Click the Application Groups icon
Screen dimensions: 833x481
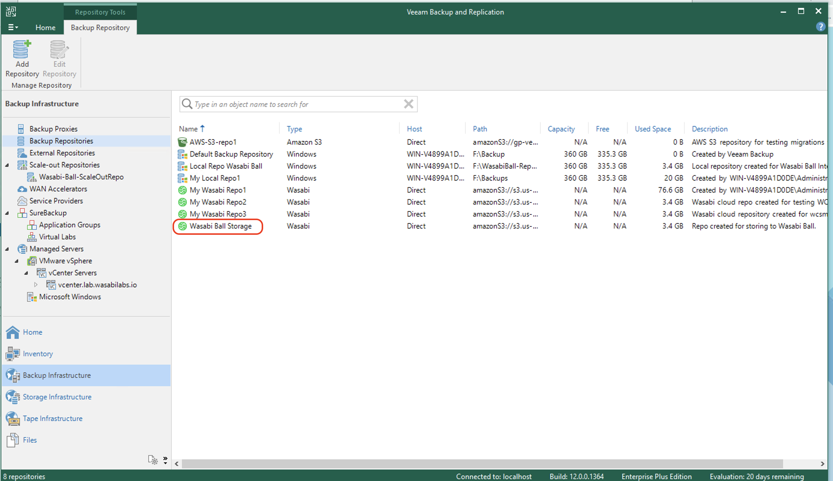(x=32, y=225)
